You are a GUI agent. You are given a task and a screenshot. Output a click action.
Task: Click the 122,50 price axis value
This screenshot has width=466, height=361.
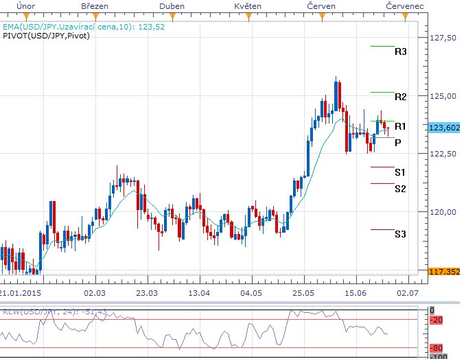click(x=443, y=154)
